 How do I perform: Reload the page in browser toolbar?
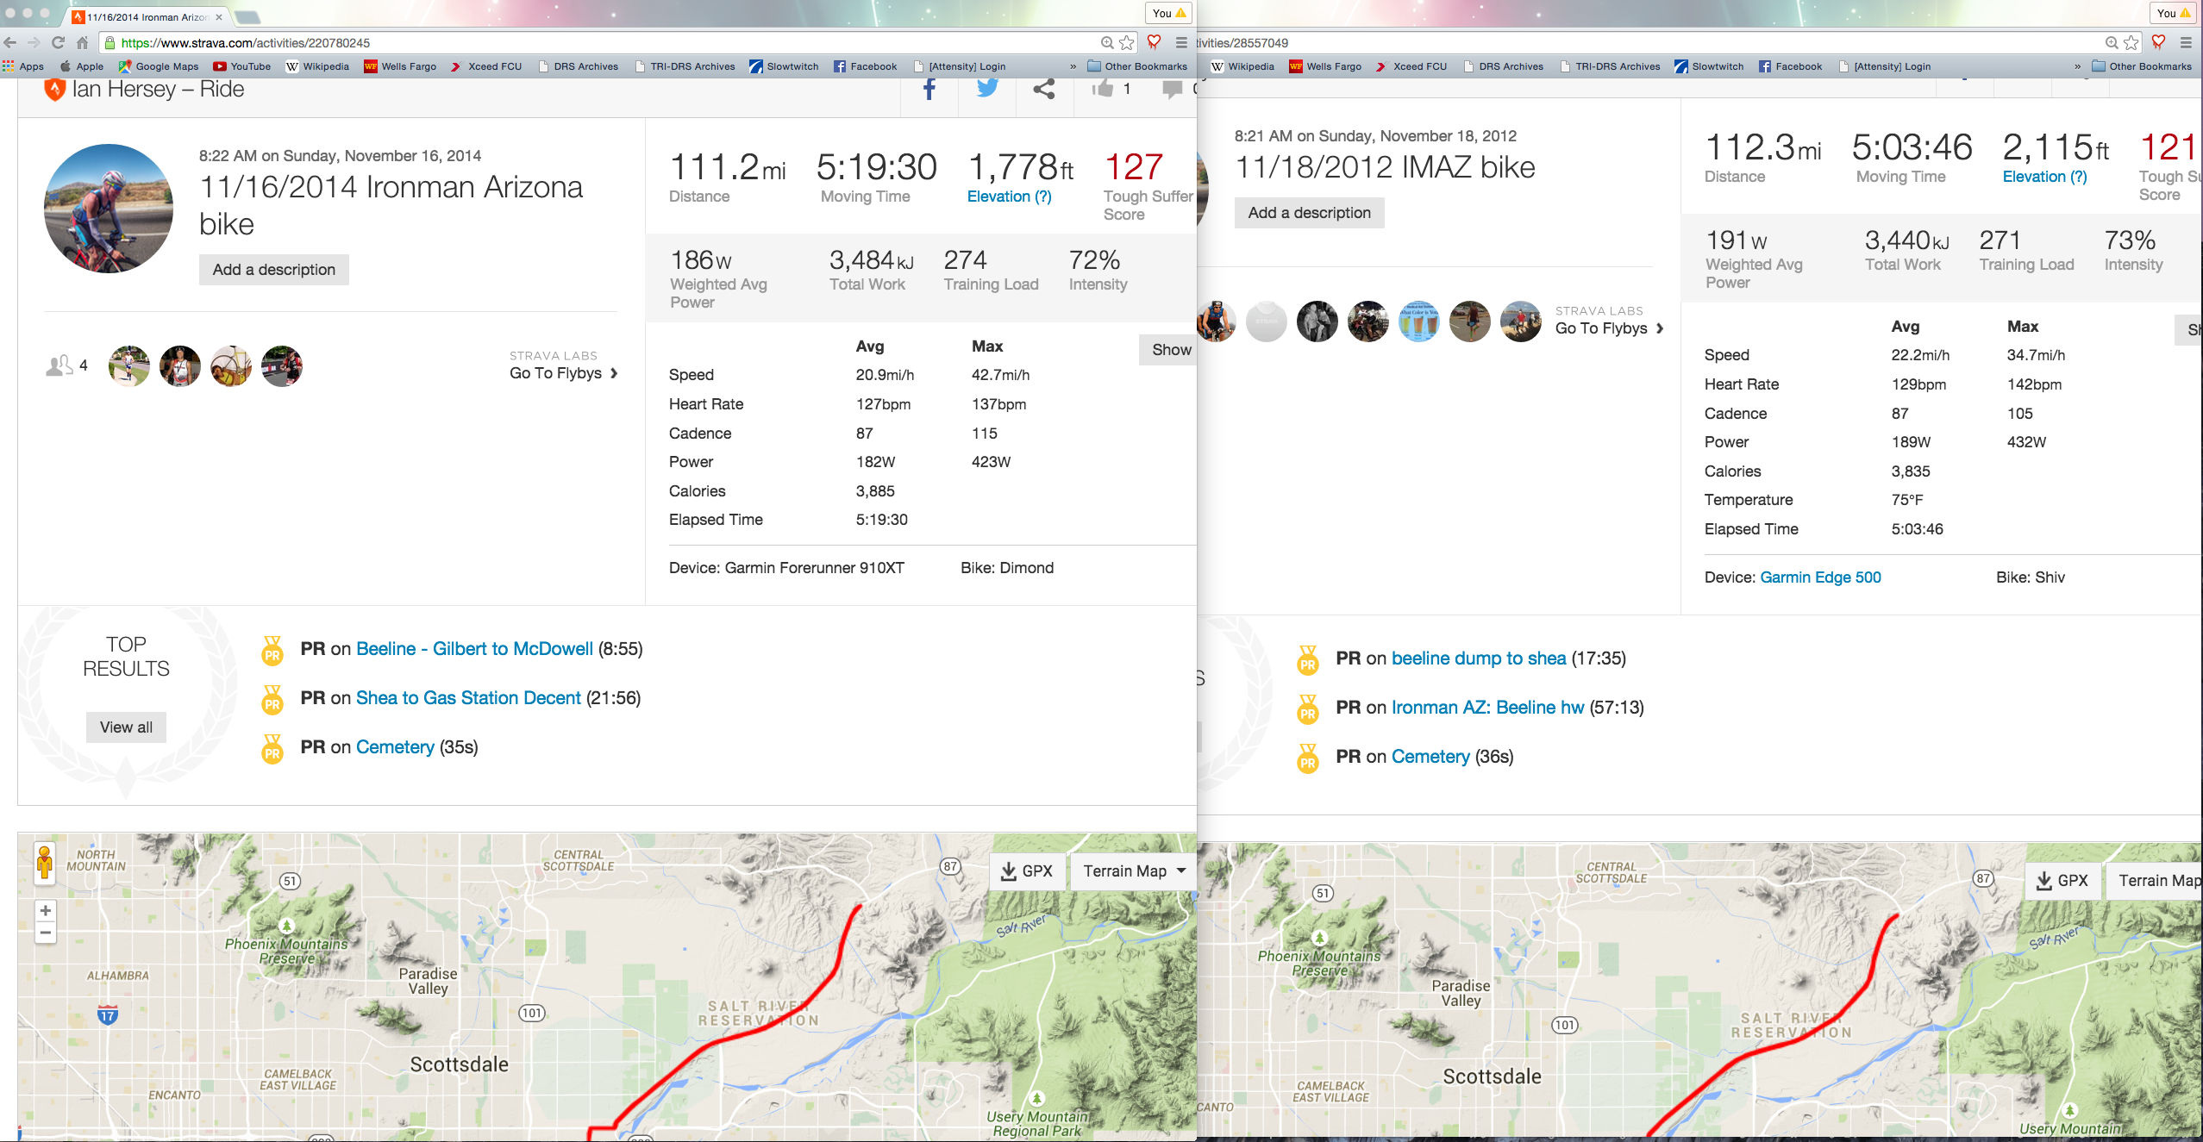pyautogui.click(x=58, y=42)
